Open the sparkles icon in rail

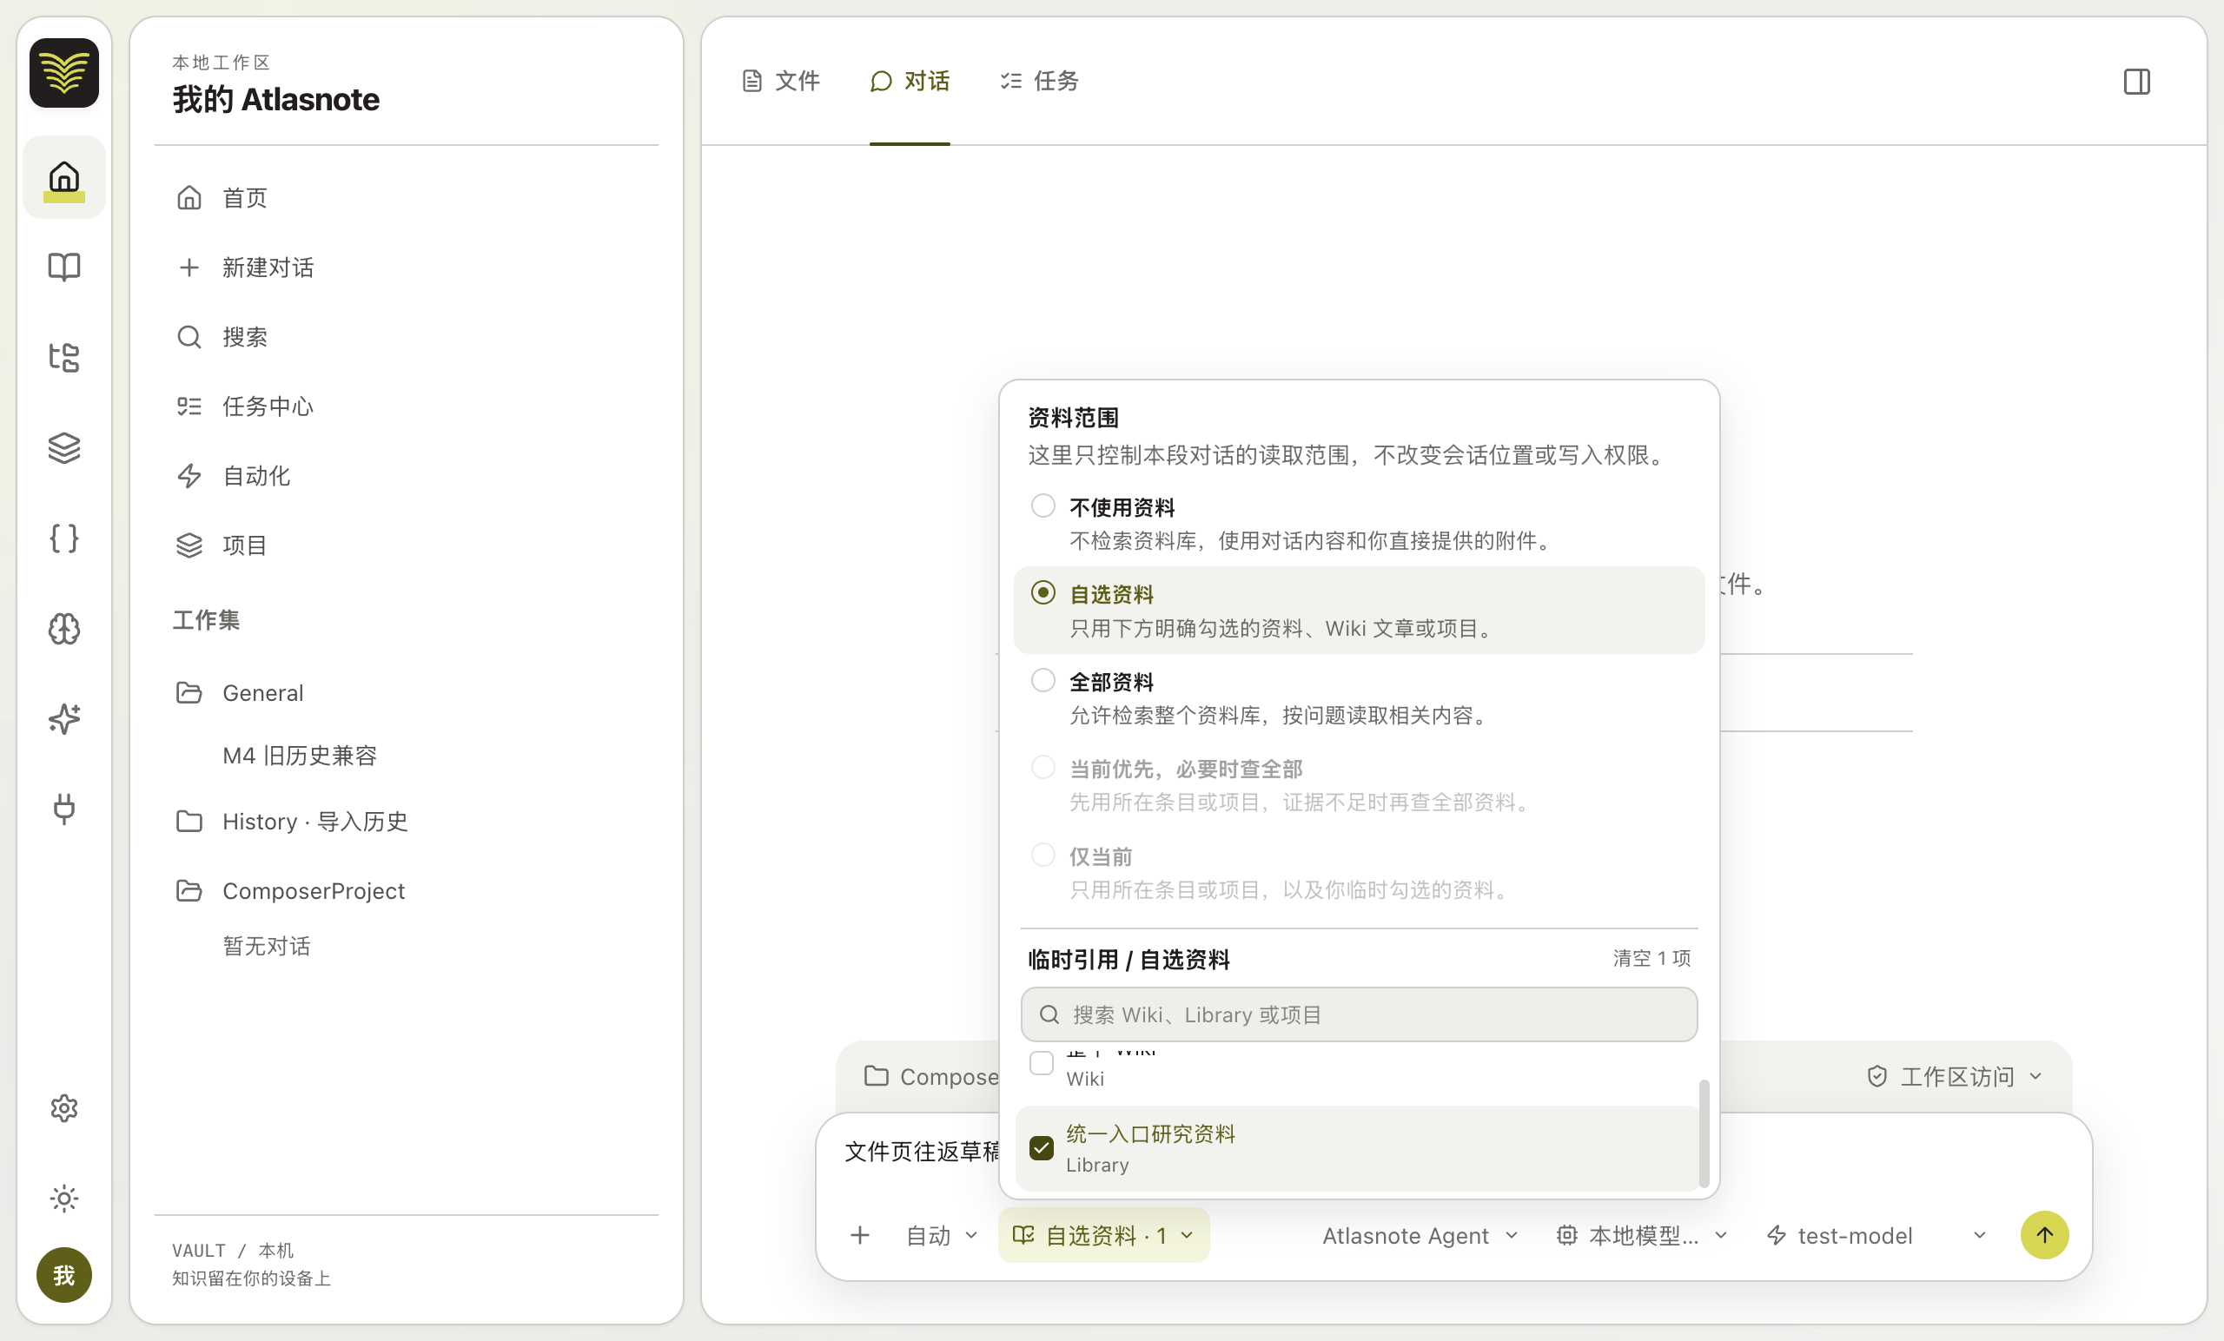tap(64, 719)
